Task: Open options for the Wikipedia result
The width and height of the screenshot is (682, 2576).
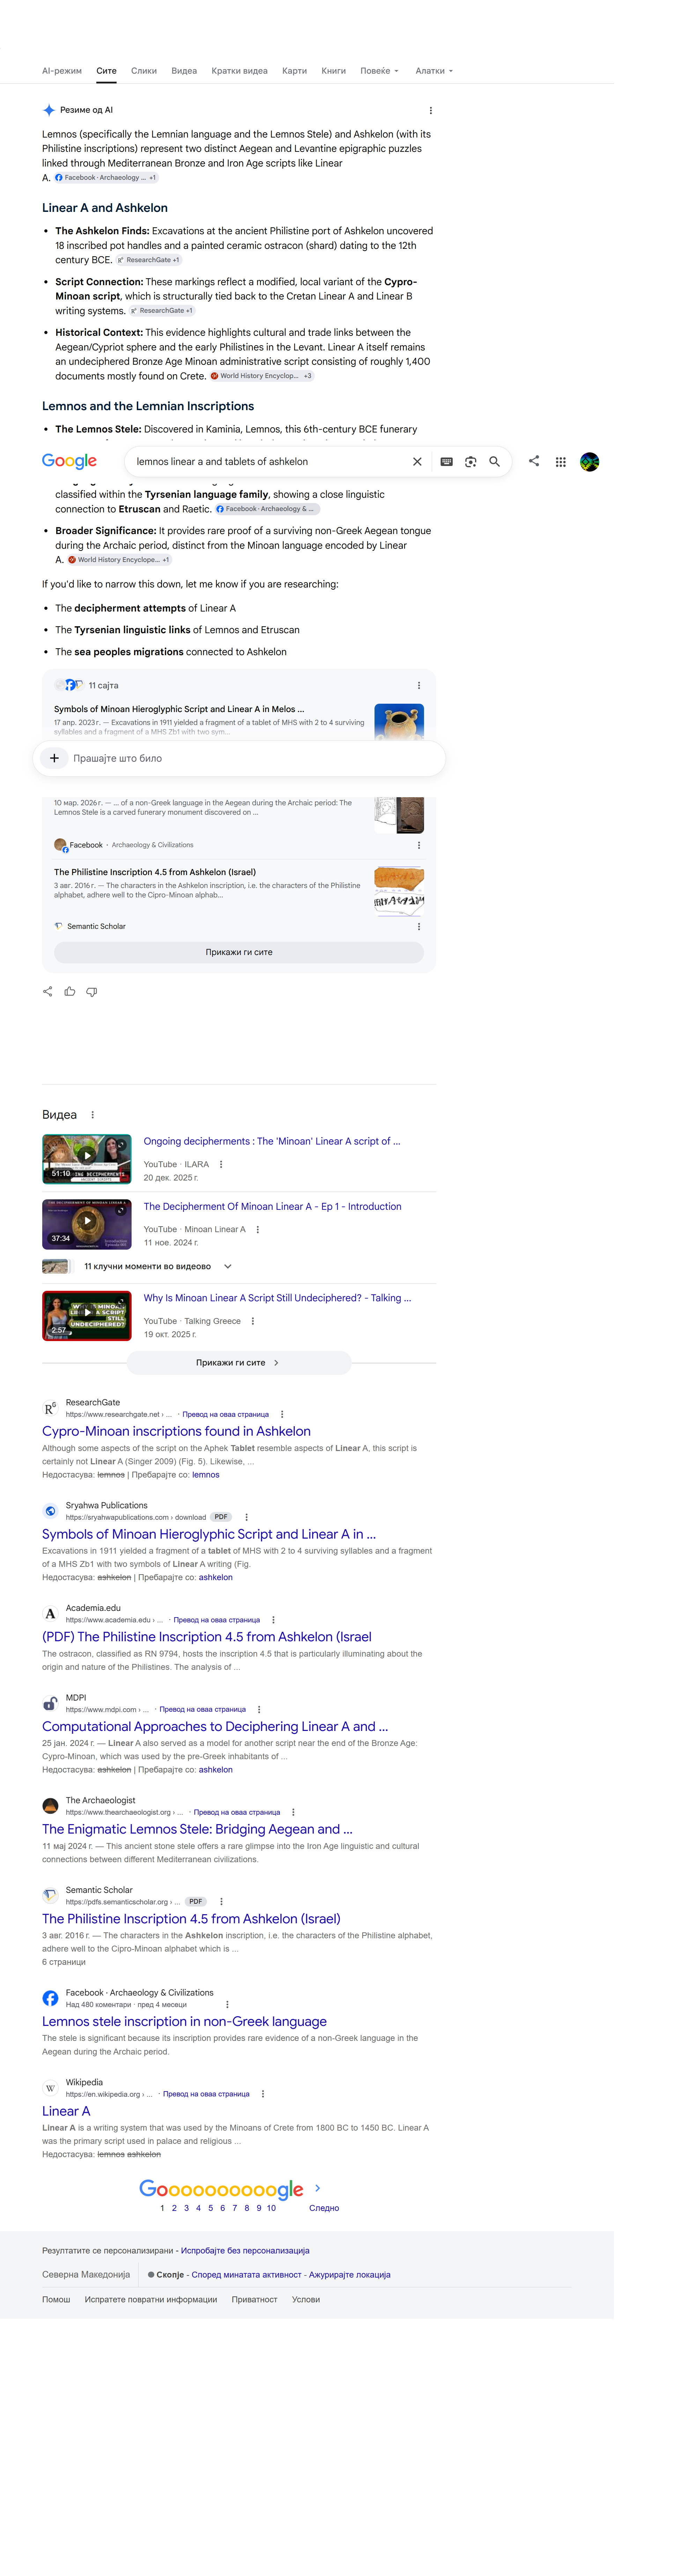Action: click(x=263, y=2094)
